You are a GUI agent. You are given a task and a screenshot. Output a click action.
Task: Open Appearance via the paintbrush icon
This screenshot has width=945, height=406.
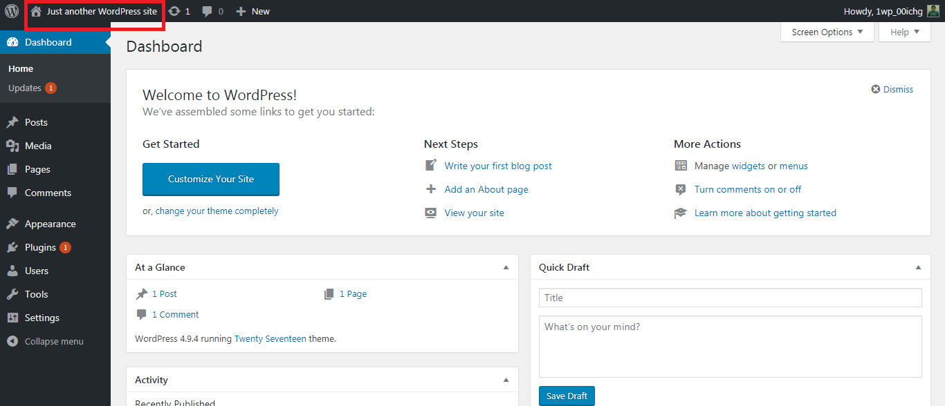(x=12, y=224)
